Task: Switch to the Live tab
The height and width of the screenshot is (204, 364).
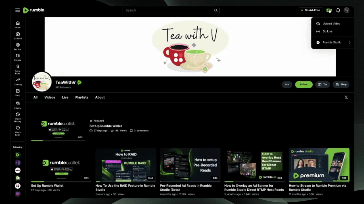Action: coord(65,97)
